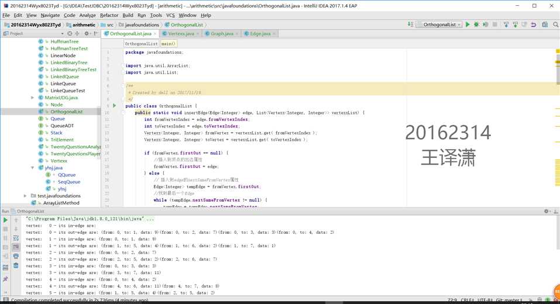
Task: Select Vertexx in project tree
Action: click(x=59, y=161)
